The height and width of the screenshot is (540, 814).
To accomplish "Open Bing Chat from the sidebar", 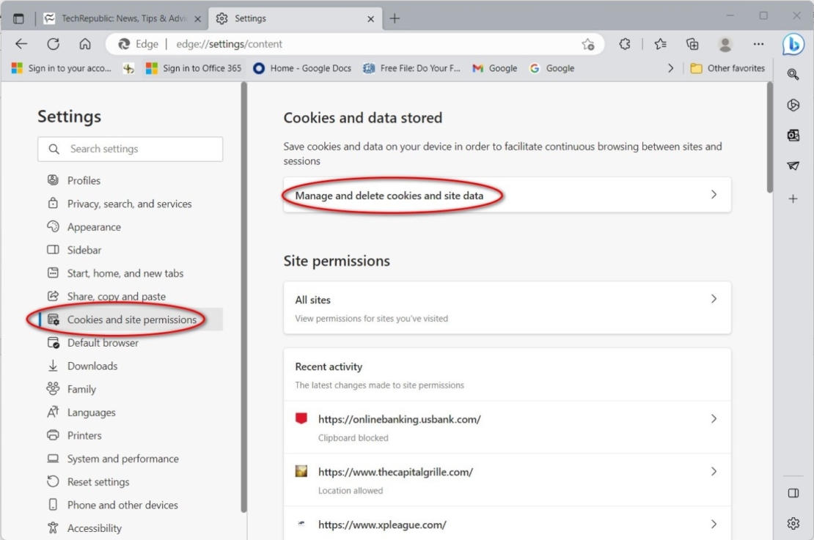I will [793, 43].
